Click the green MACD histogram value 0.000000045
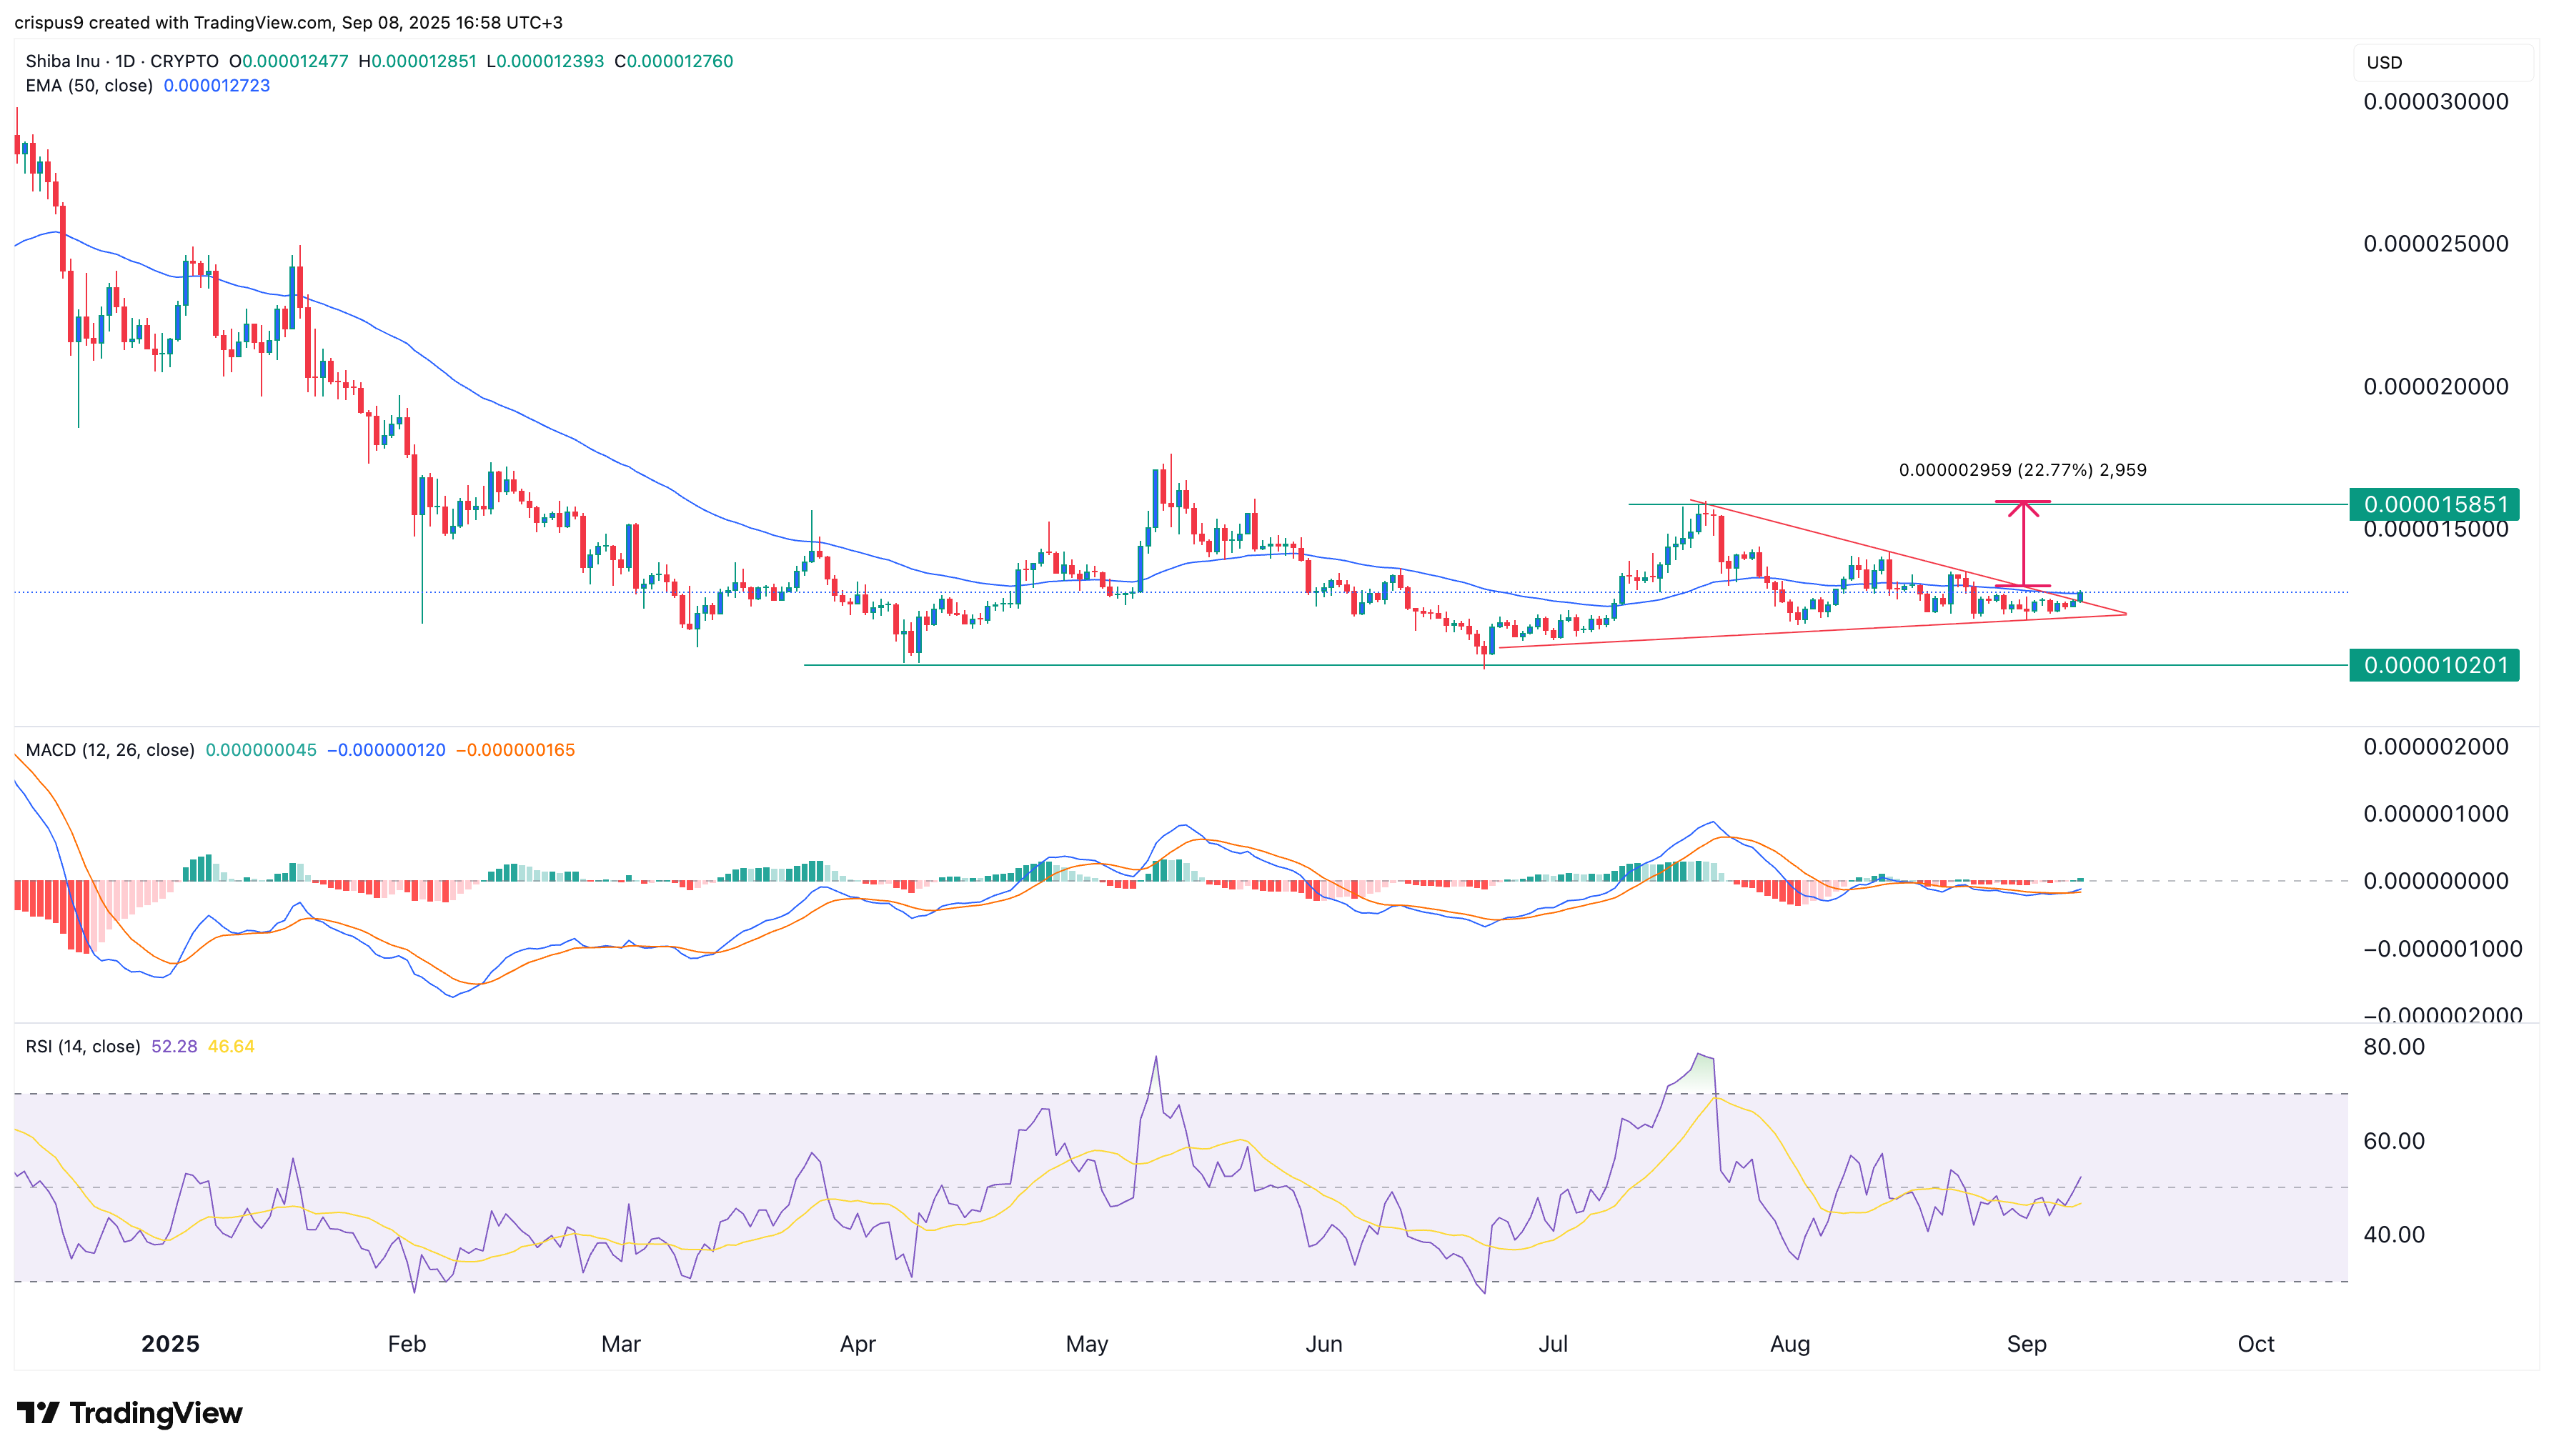Image resolution: width=2554 pixels, height=1456 pixels. point(260,750)
